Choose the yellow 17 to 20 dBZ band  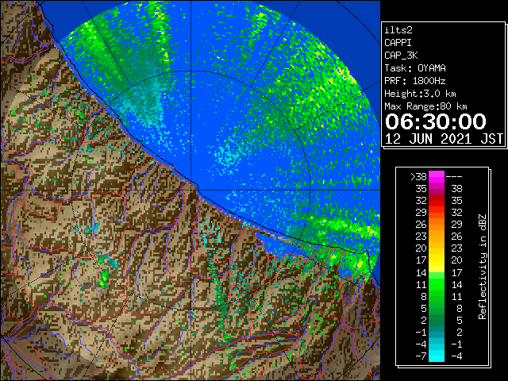pyautogui.click(x=437, y=260)
